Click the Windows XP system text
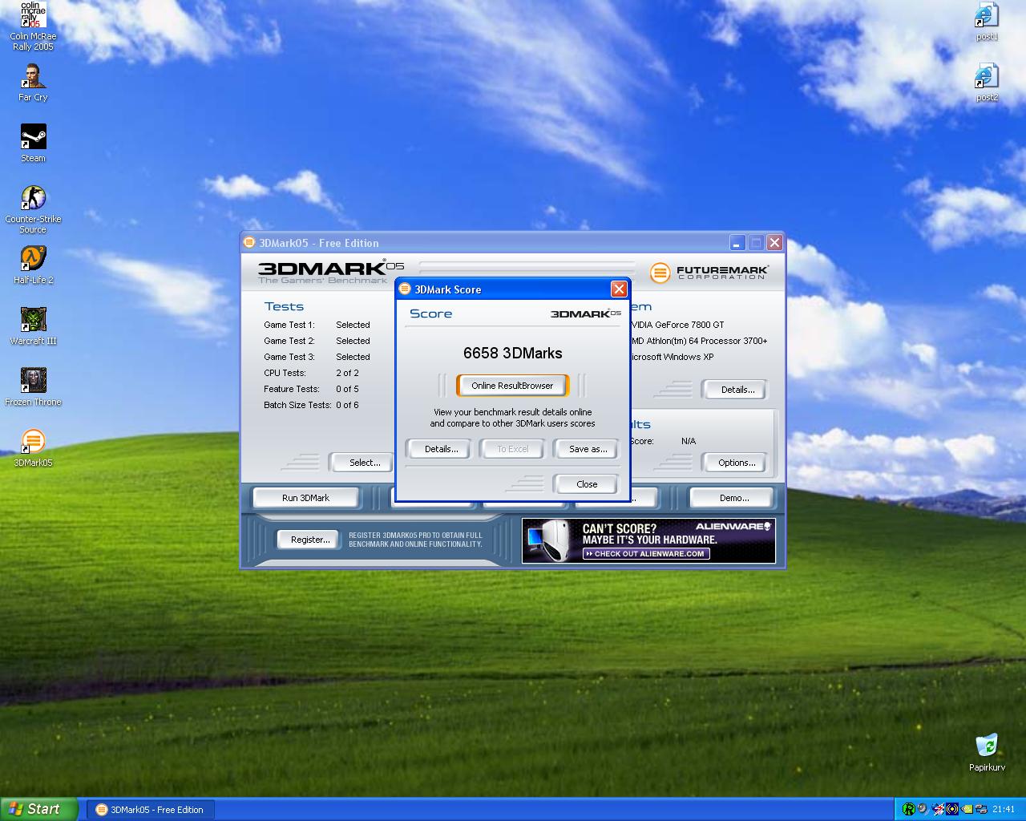Viewport: 1026px width, 821px height. (673, 357)
